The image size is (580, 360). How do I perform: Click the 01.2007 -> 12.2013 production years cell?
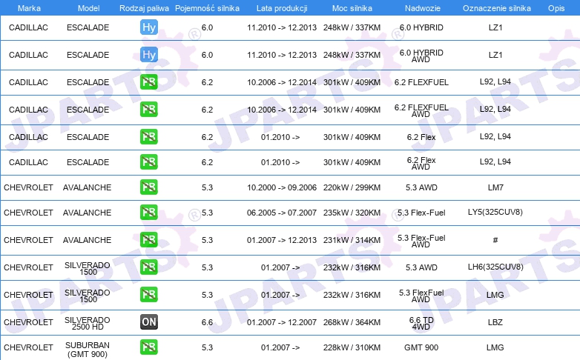pos(282,240)
